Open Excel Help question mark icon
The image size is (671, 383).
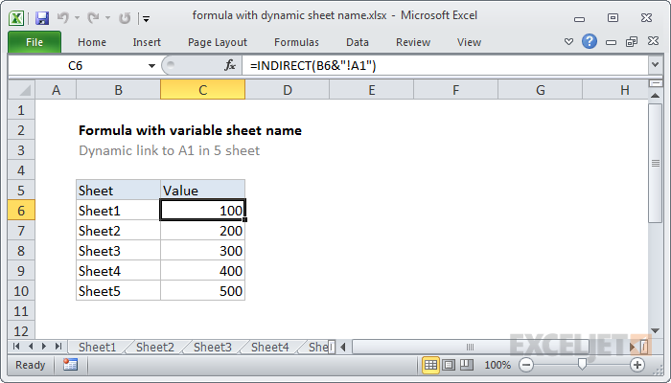point(590,42)
